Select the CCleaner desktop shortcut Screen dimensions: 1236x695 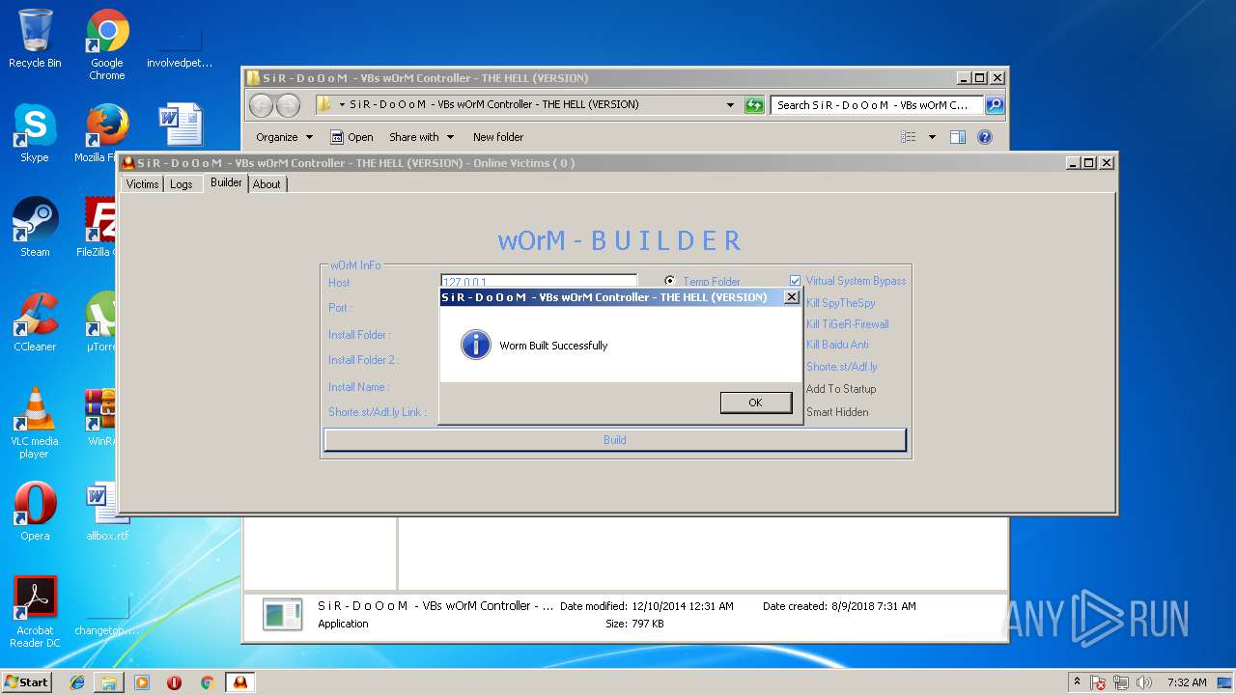(35, 322)
